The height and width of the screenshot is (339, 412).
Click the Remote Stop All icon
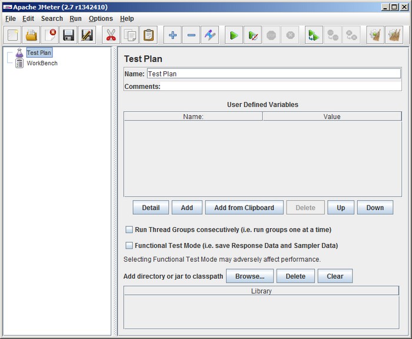pos(333,35)
